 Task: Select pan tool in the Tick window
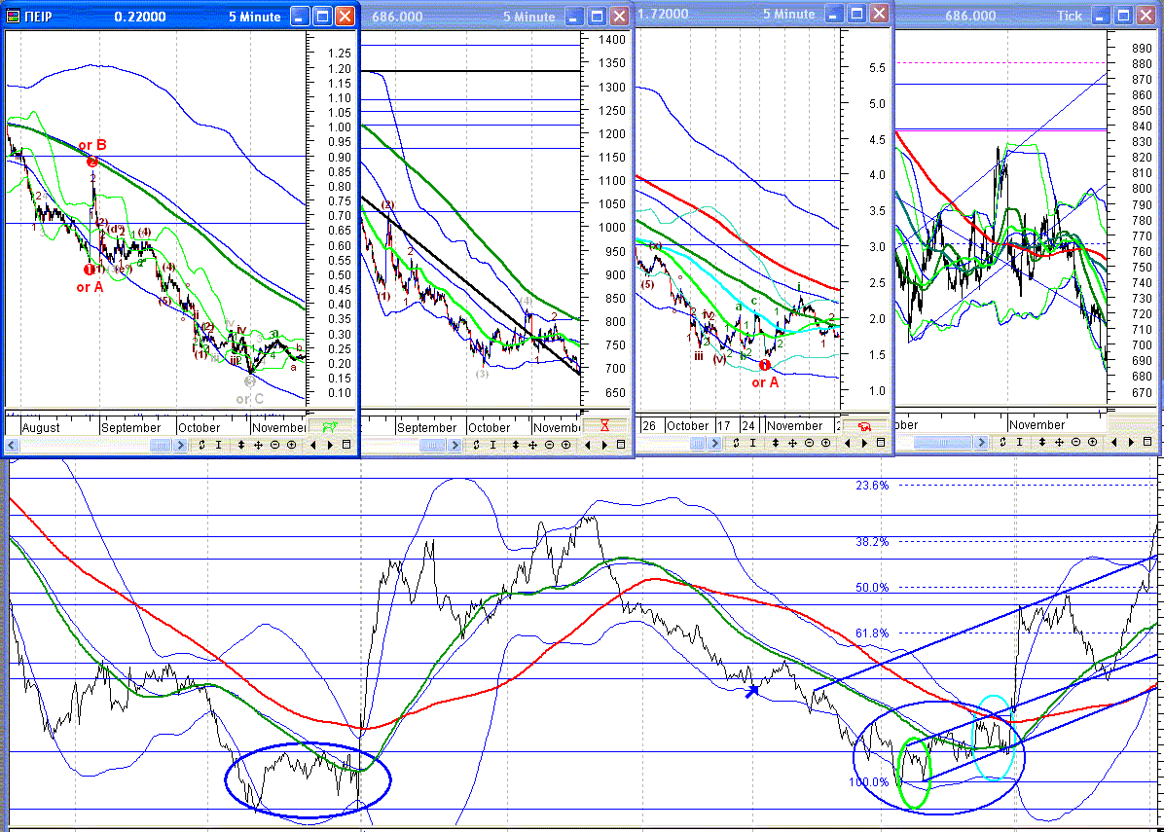[1059, 442]
